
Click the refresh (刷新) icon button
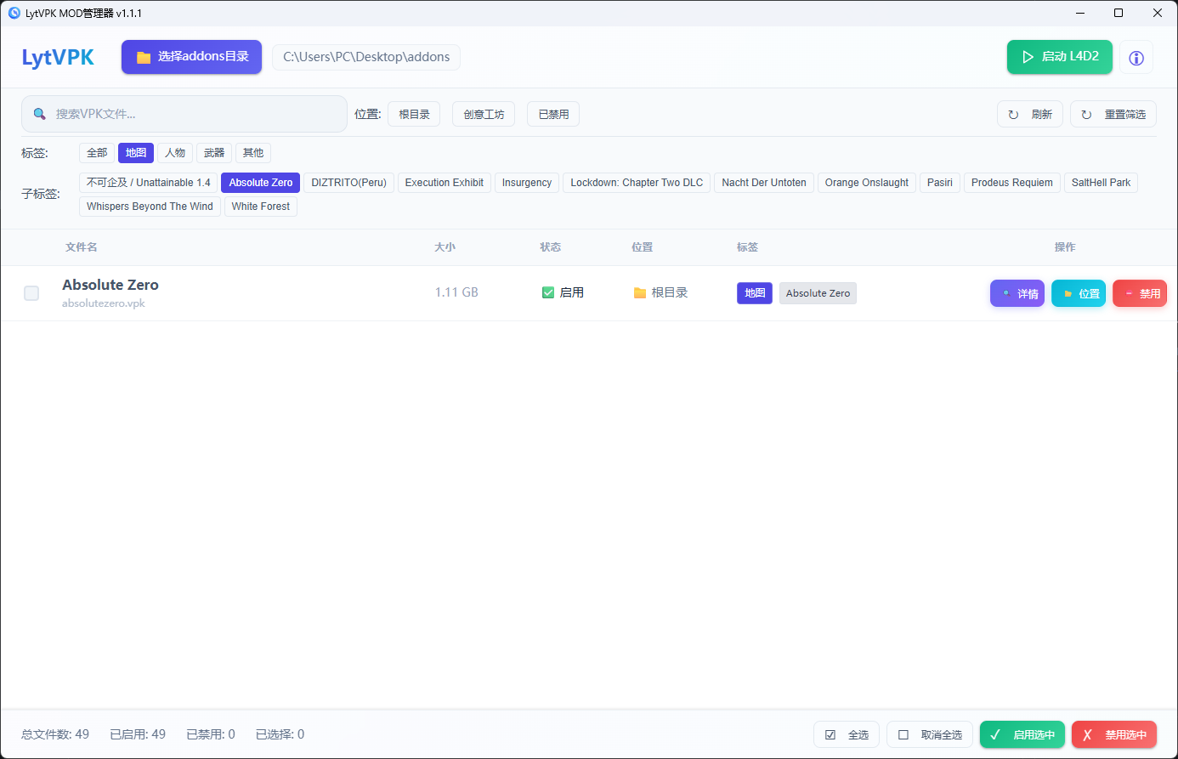coord(1029,114)
